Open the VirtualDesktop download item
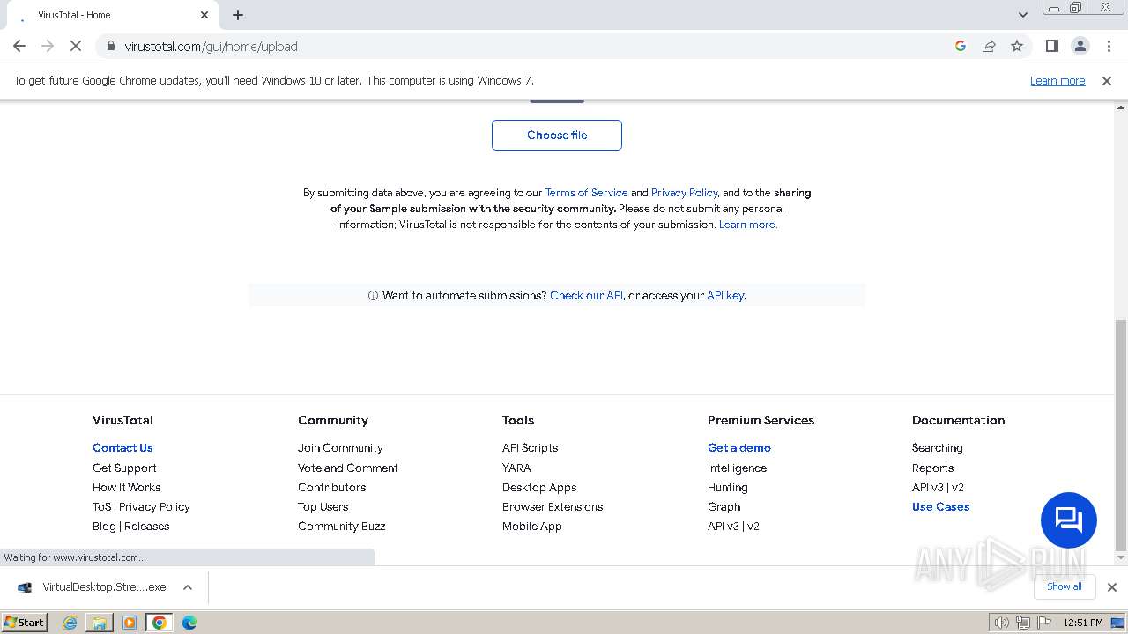The image size is (1128, 634). coord(93,586)
